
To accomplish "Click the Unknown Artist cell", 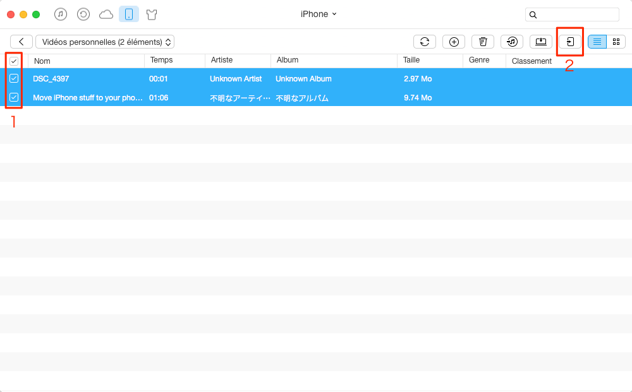I will [236, 79].
